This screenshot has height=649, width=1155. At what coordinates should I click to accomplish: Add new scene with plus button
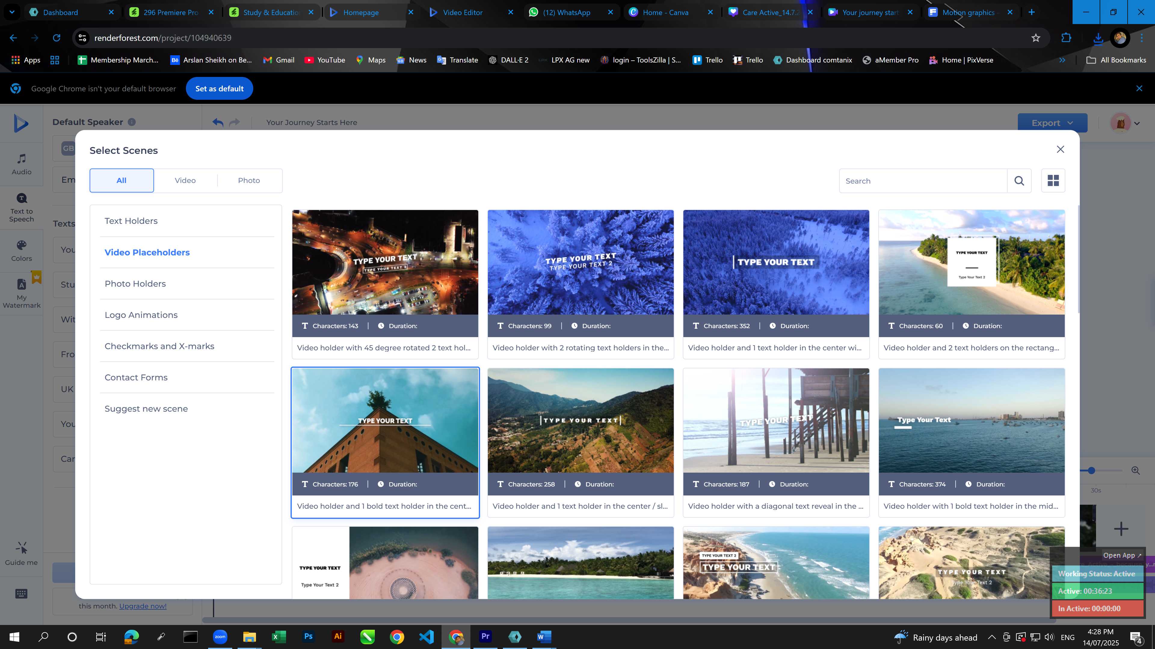click(1121, 529)
